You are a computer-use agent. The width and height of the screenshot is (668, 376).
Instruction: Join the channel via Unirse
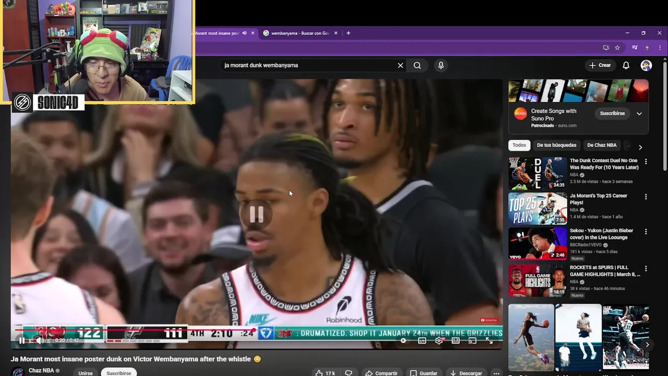(x=85, y=373)
